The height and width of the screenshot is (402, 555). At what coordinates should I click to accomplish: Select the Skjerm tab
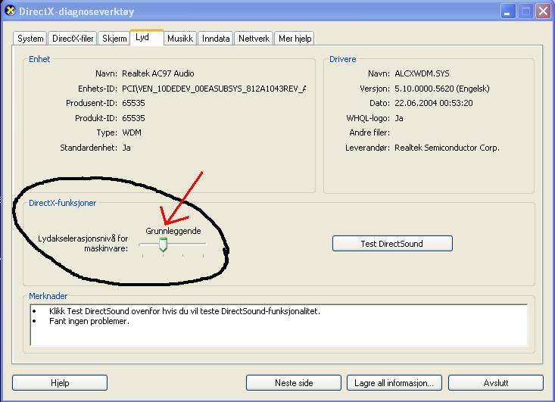click(x=114, y=38)
